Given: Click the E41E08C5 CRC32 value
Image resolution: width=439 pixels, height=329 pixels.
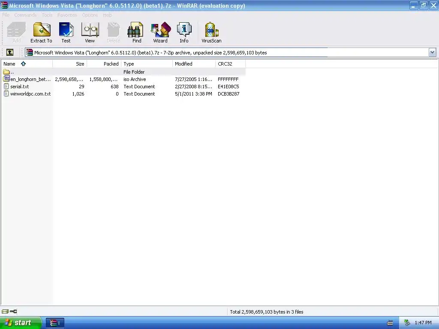Looking at the screenshot, I should tap(229, 87).
